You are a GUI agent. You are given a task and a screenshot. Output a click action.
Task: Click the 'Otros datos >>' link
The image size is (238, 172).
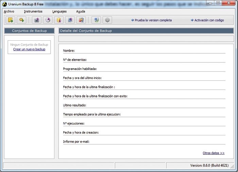214,153
